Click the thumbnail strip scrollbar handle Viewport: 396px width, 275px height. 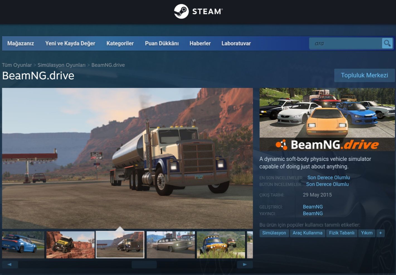click(144, 264)
